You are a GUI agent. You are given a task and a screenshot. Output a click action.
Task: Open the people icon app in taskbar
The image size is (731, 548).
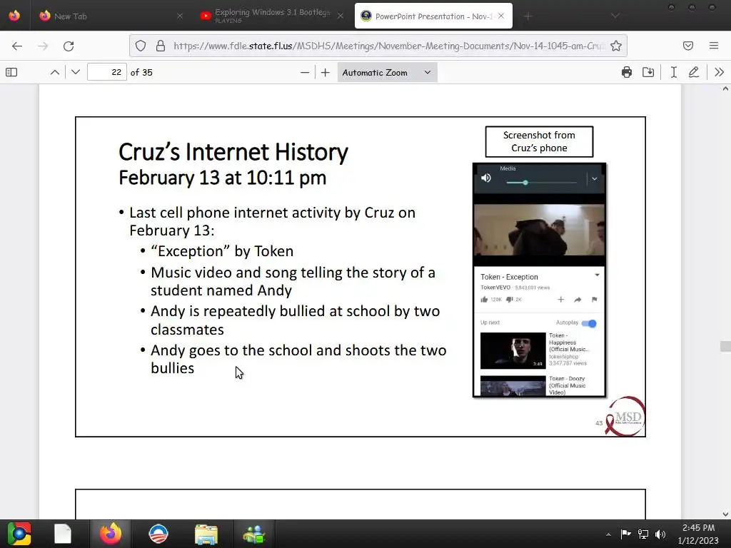click(x=254, y=534)
